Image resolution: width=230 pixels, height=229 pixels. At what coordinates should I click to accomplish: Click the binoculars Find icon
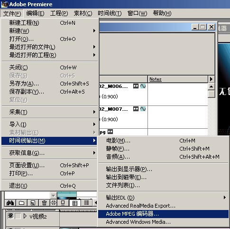coord(10,203)
